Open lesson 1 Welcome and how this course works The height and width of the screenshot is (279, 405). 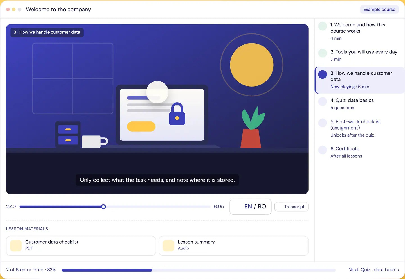359,31
